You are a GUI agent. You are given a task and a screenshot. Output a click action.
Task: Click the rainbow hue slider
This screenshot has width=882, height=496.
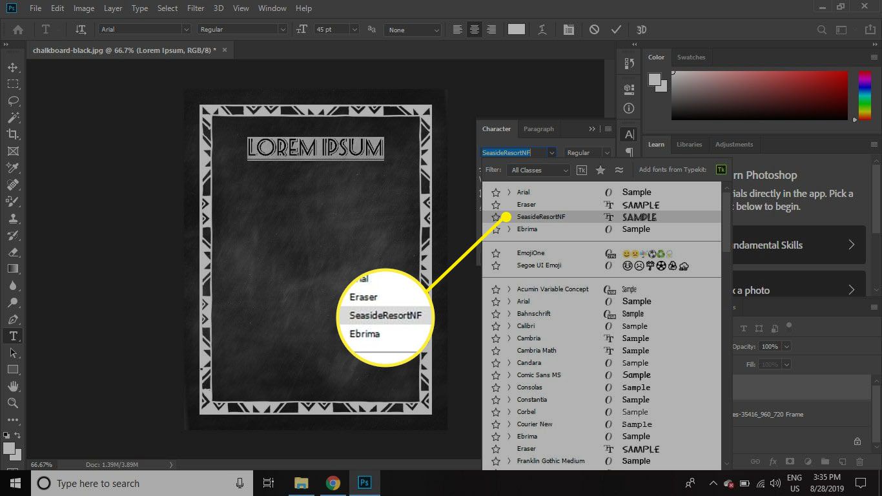tap(865, 95)
